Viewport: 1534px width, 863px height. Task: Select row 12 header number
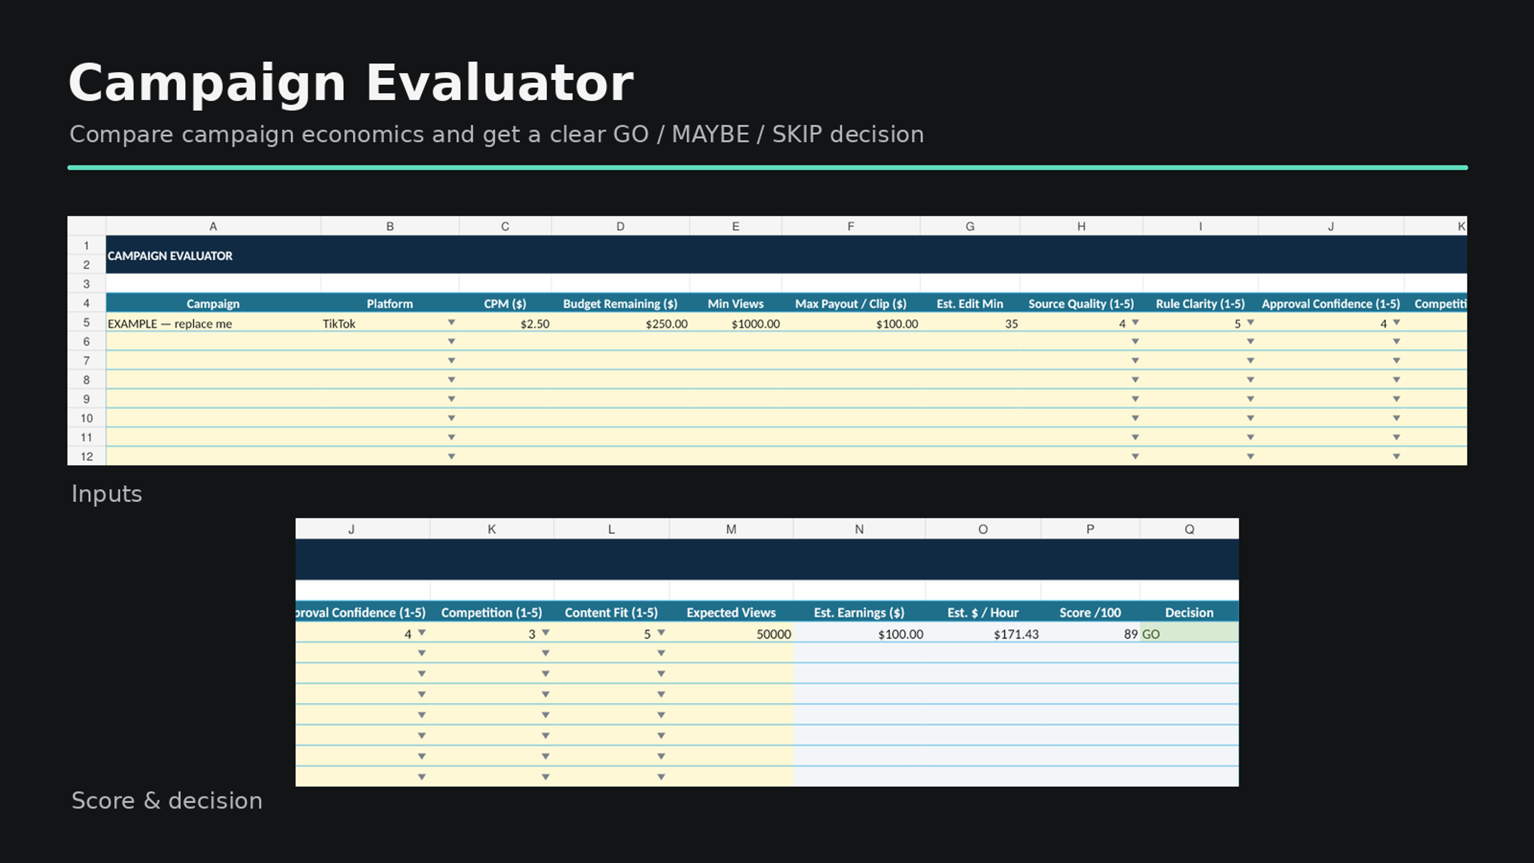point(86,456)
